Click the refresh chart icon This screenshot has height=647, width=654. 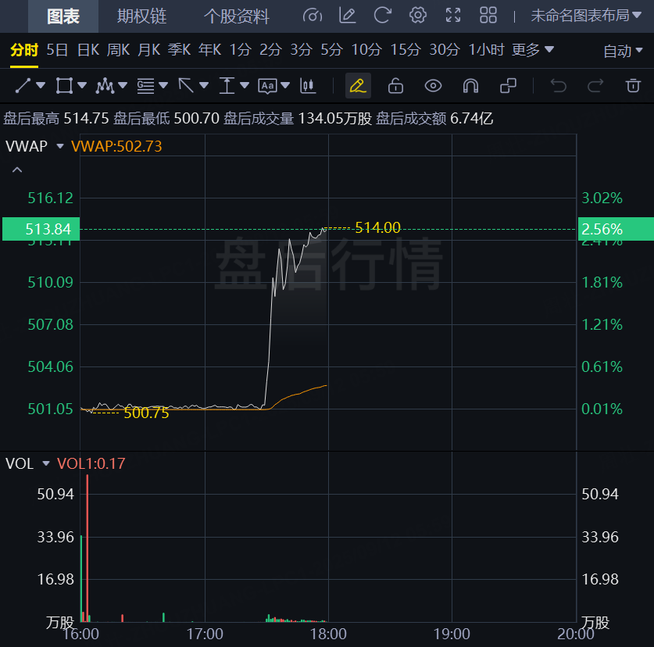click(383, 15)
